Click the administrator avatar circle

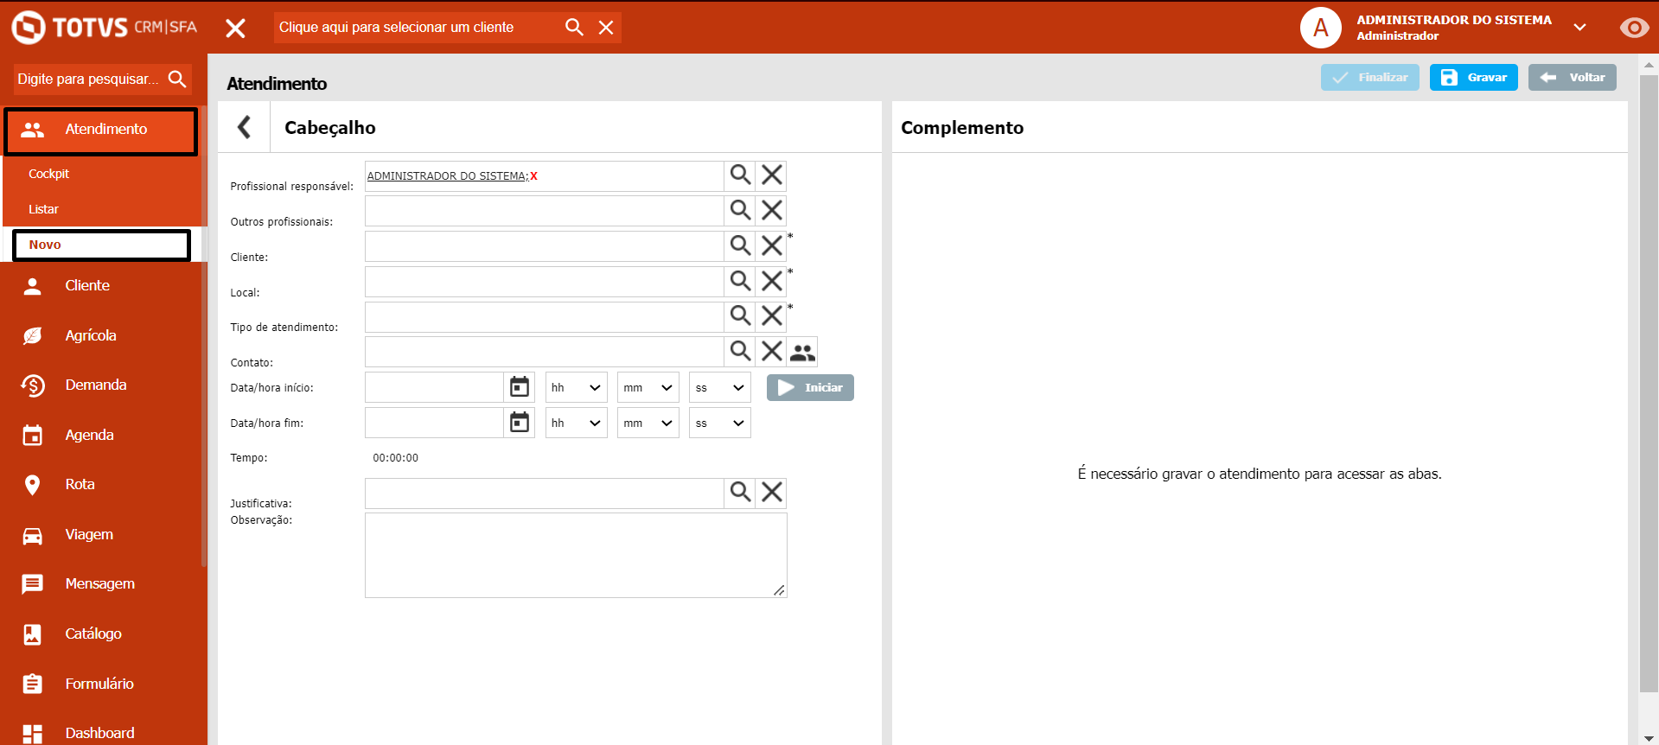[x=1320, y=28]
